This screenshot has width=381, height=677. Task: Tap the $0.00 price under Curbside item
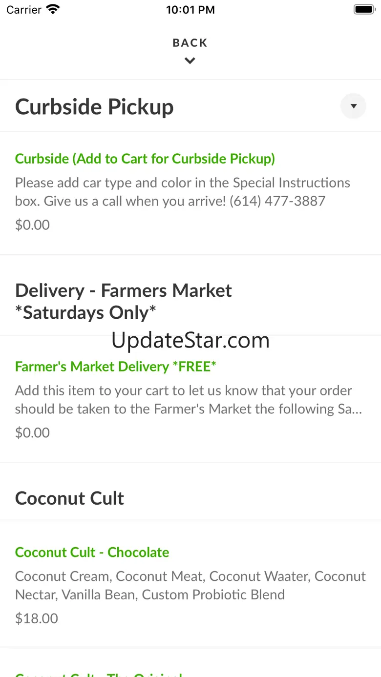(32, 225)
